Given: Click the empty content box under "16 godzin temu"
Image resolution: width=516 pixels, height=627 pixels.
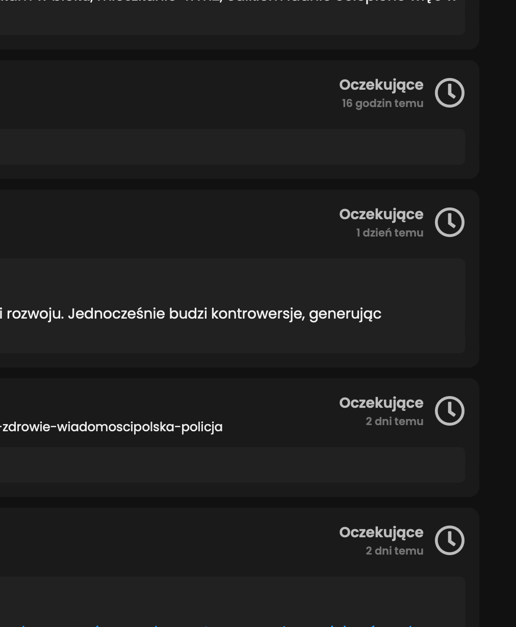Looking at the screenshot, I should click(x=229, y=147).
